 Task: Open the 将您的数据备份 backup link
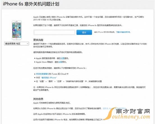tap(43, 74)
